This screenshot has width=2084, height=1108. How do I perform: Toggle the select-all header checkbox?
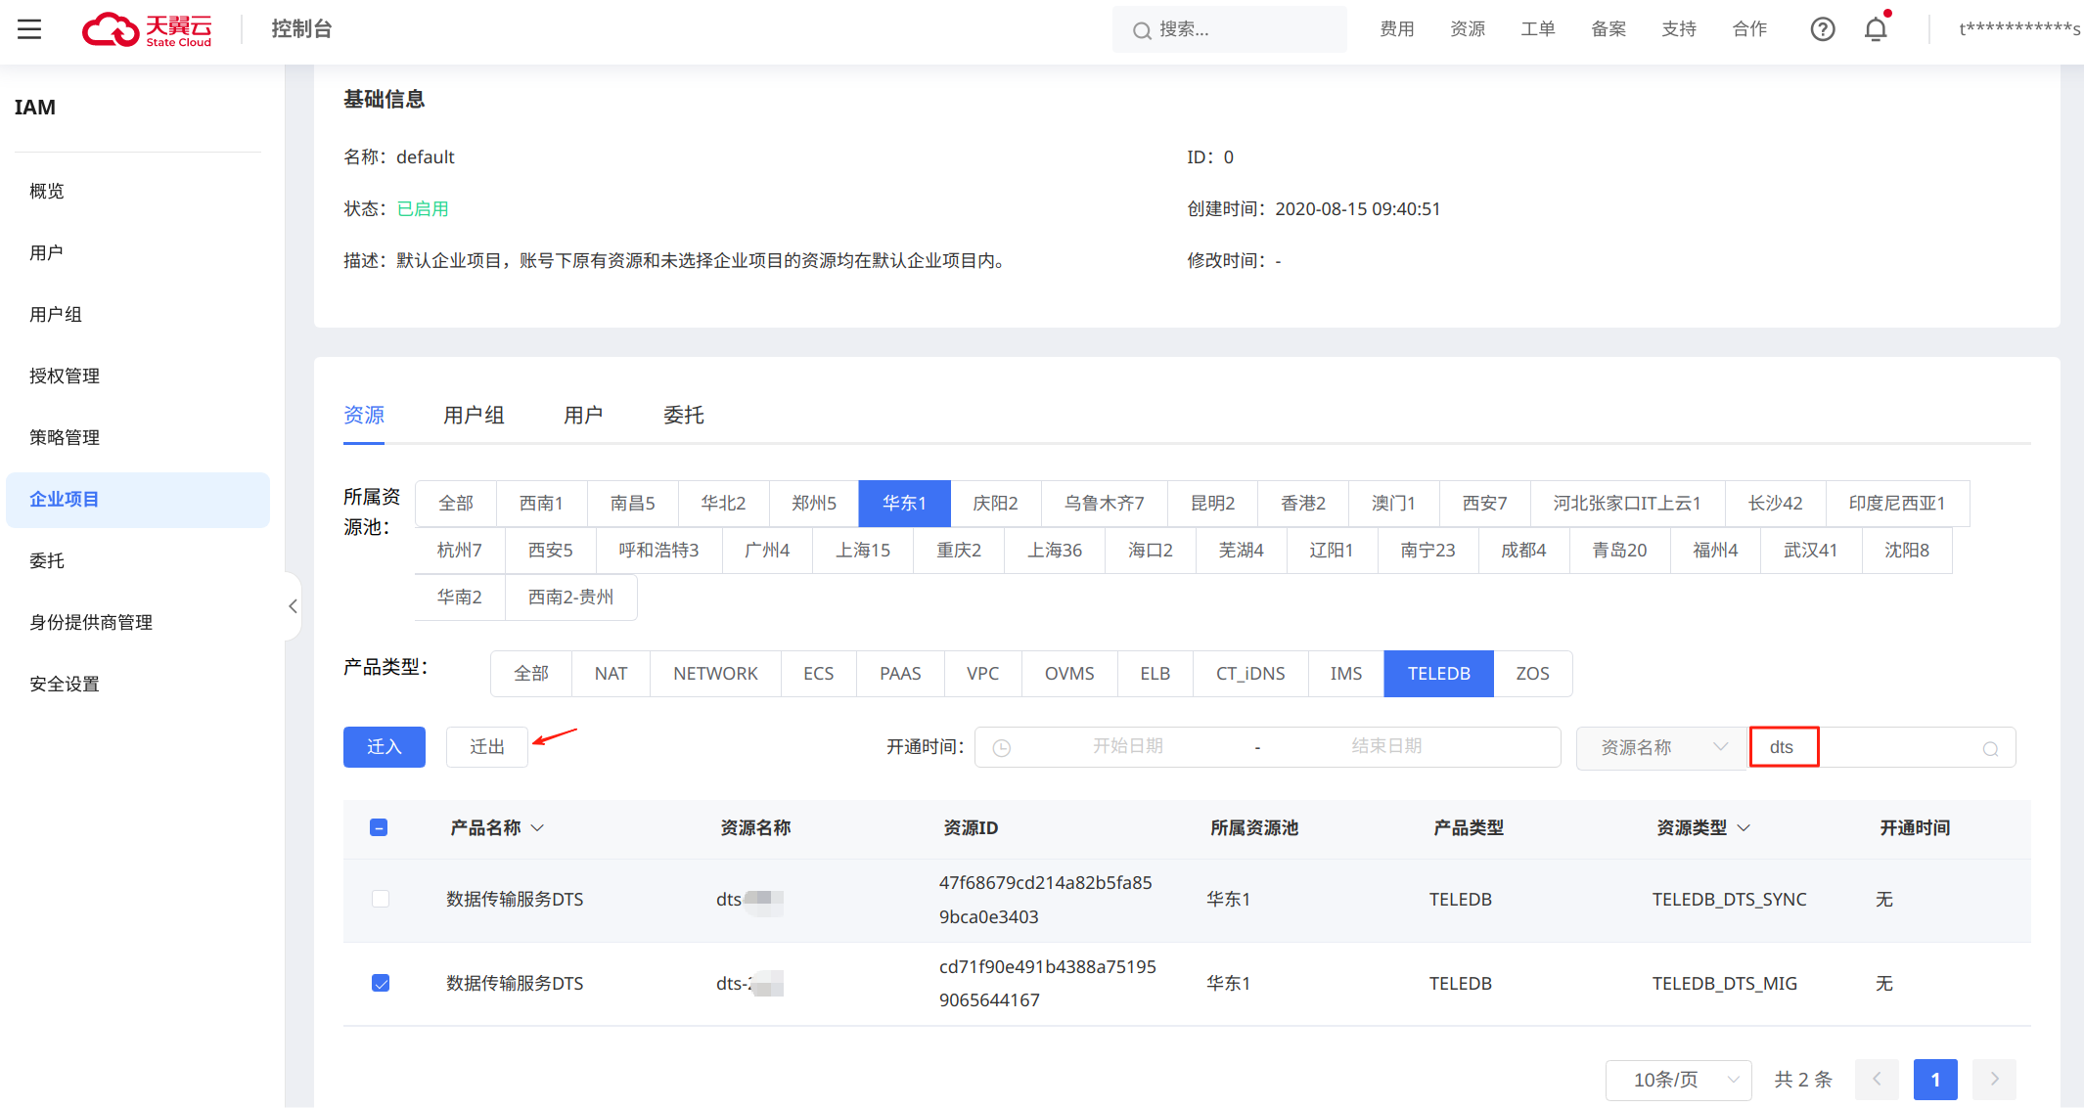[x=380, y=828]
